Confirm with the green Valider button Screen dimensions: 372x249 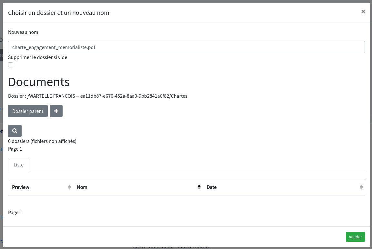(x=355, y=237)
